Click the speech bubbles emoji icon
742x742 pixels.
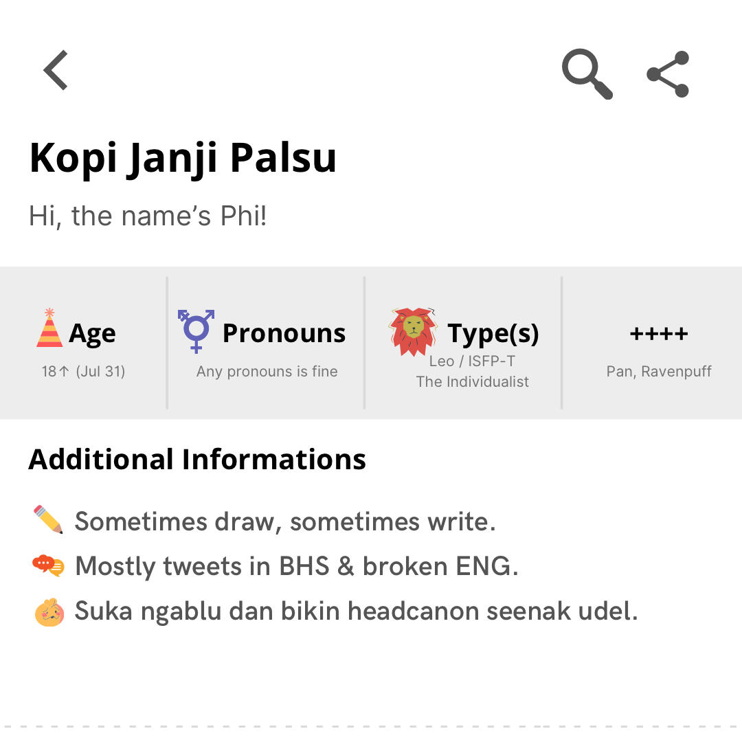click(48, 565)
